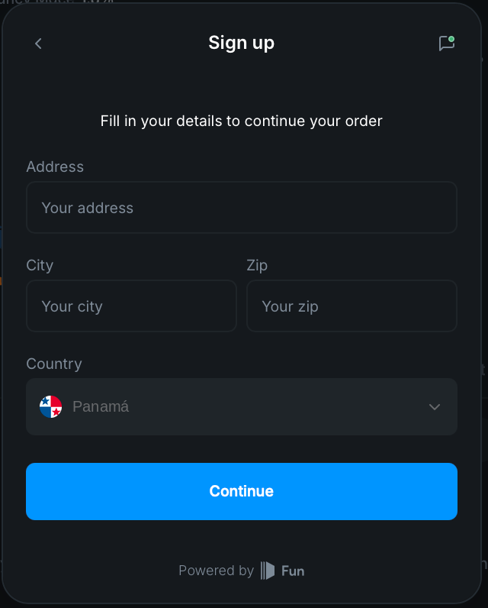Focus the Your city input field
Screen dimensions: 488x608
[x=131, y=306]
